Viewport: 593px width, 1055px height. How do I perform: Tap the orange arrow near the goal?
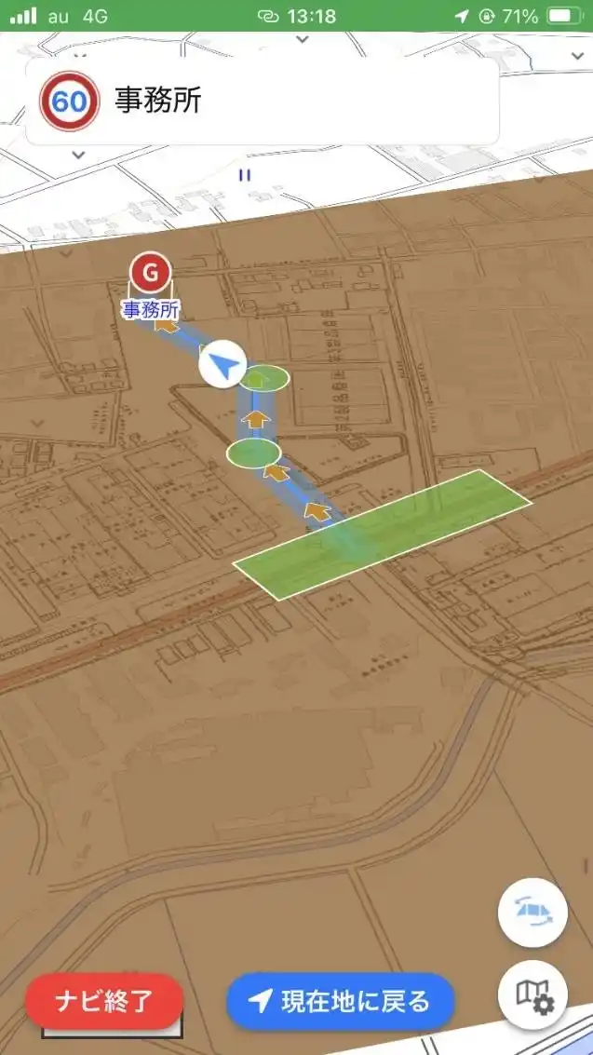pyautogui.click(x=166, y=325)
